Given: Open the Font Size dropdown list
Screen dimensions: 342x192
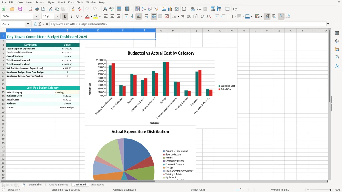Looking at the screenshot, I should [57, 16].
